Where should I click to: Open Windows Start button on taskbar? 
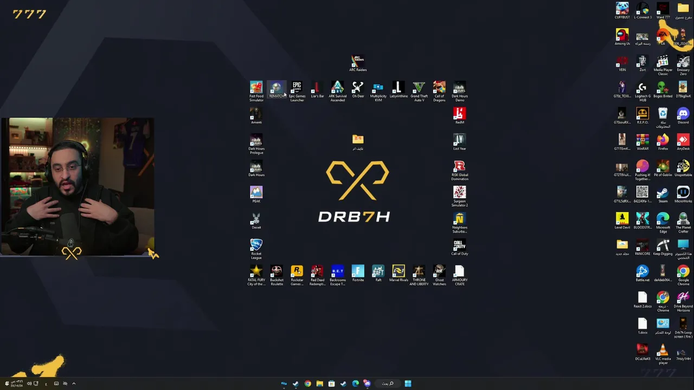pyautogui.click(x=408, y=383)
